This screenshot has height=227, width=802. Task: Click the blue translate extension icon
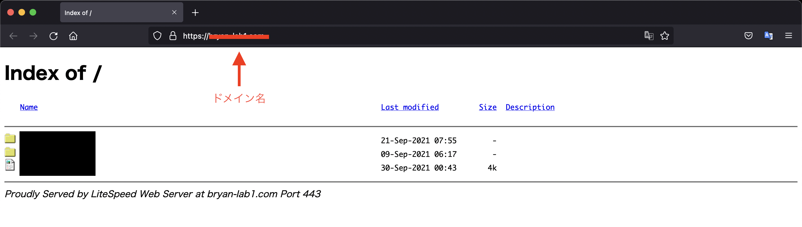coord(768,36)
